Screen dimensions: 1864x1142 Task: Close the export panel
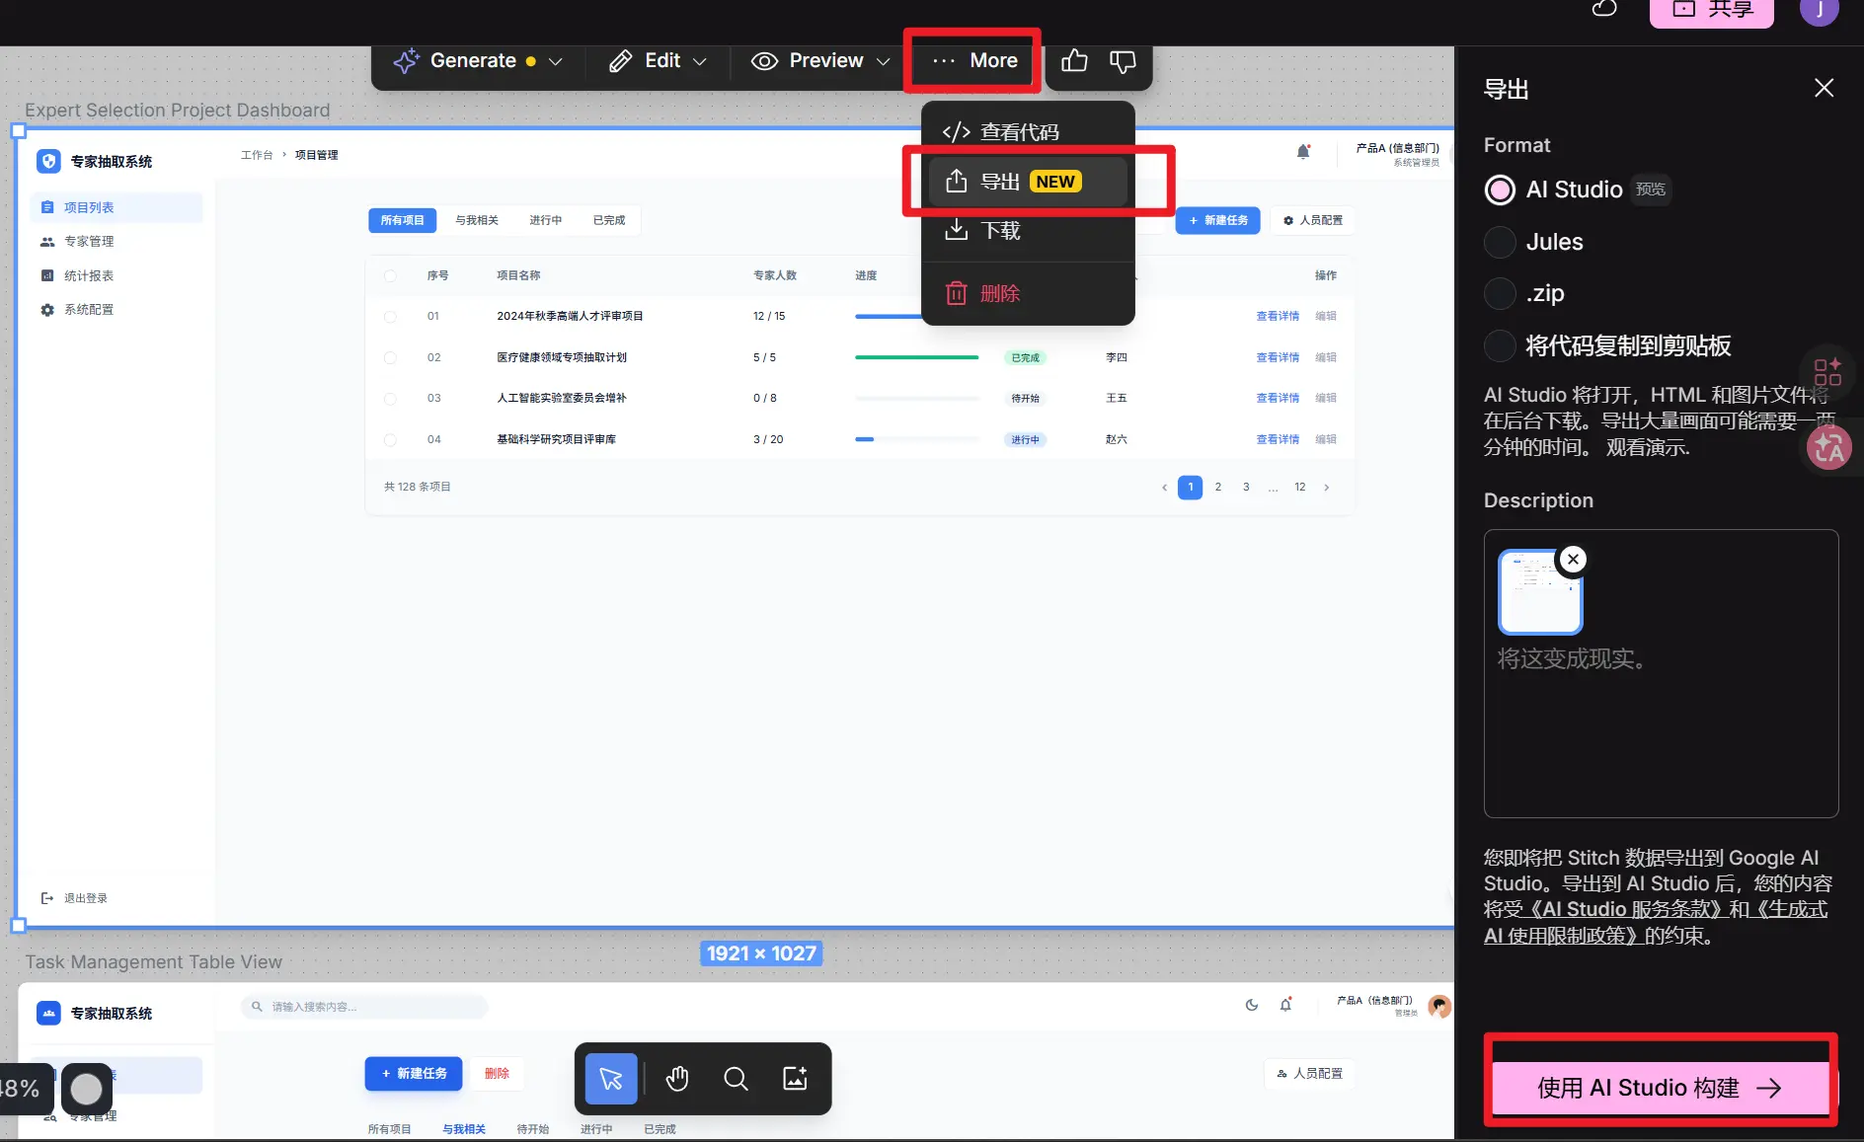coord(1824,88)
